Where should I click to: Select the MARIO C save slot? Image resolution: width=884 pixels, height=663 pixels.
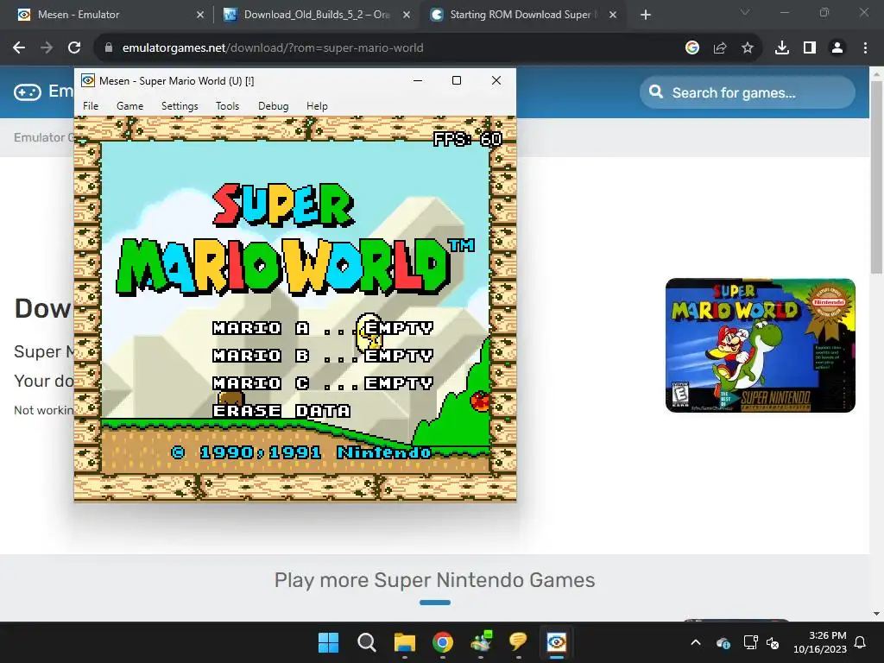click(323, 382)
